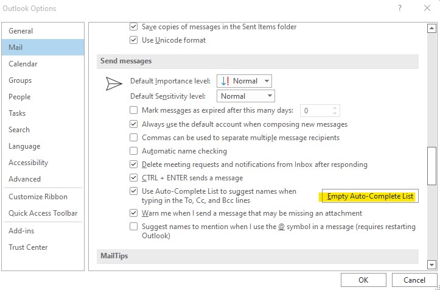Close the Outlook Options dialog
Image resolution: width=440 pixels, height=290 pixels.
coord(427,8)
